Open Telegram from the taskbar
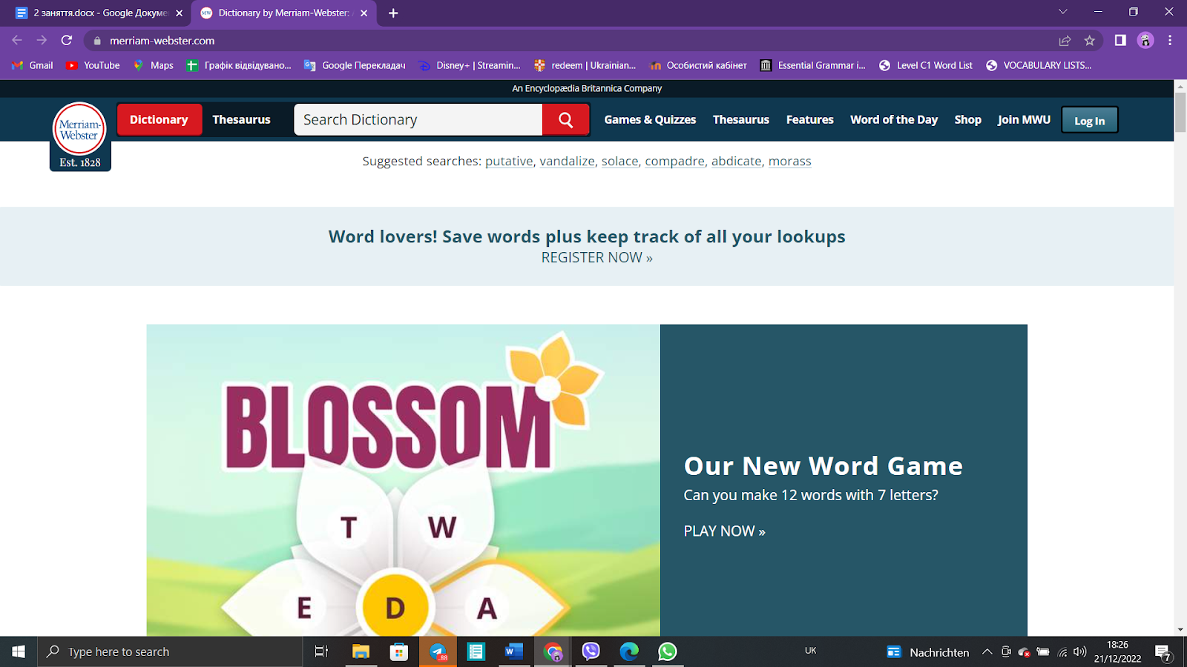 click(x=438, y=651)
